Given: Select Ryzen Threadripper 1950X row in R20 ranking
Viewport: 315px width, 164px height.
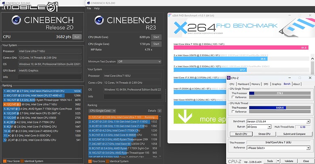Looking at the screenshot, I should 42,100.
